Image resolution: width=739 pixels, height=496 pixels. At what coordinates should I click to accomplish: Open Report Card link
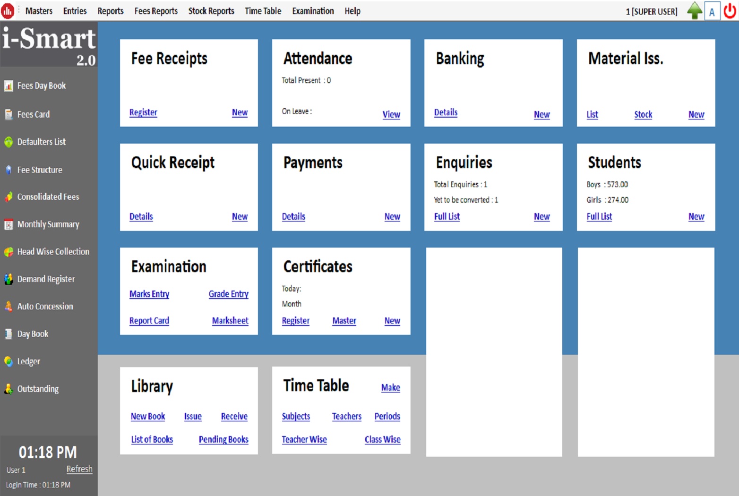point(149,321)
